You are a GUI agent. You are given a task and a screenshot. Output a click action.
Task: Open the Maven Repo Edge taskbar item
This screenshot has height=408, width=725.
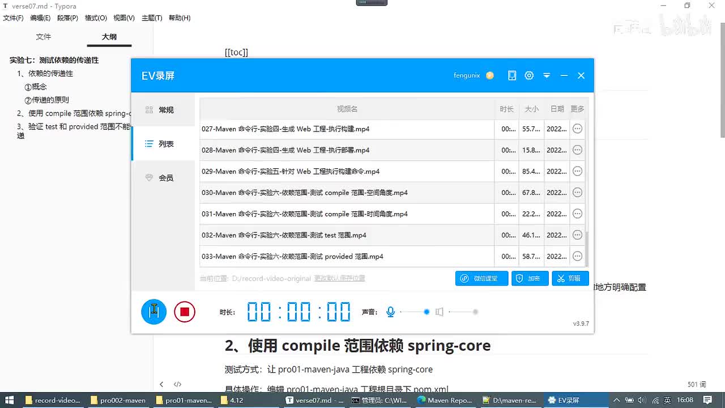coord(445,400)
